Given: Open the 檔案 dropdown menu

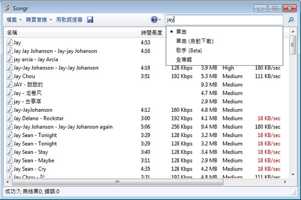Looking at the screenshot, I should tap(14, 20).
